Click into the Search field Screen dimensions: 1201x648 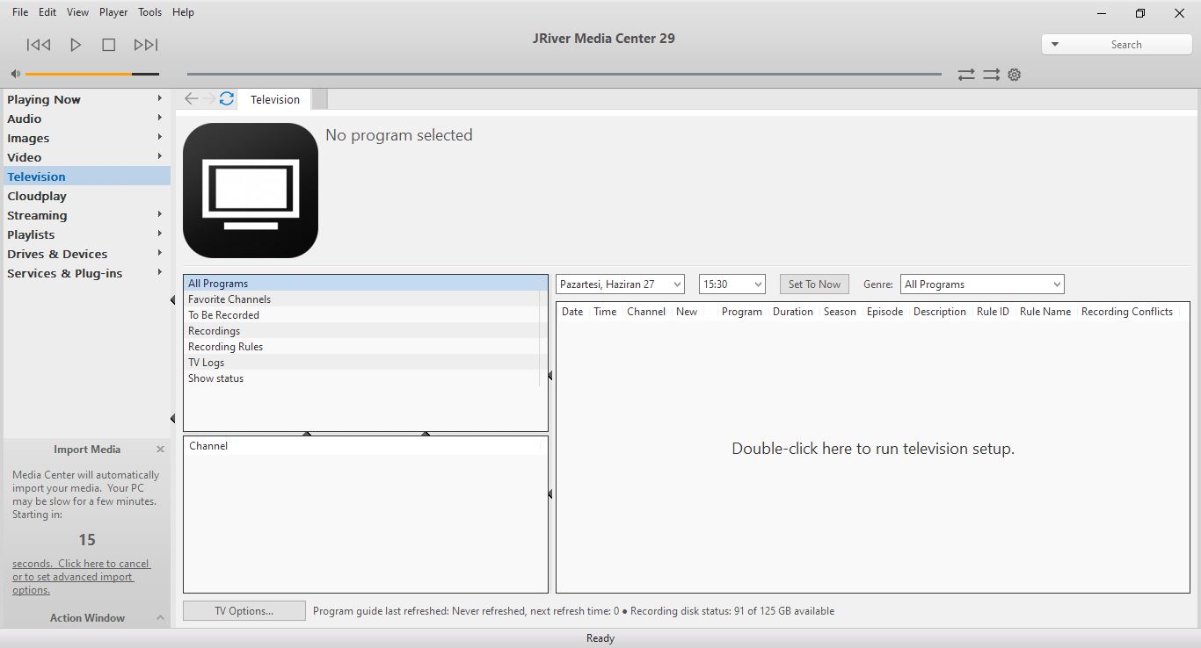[1126, 45]
